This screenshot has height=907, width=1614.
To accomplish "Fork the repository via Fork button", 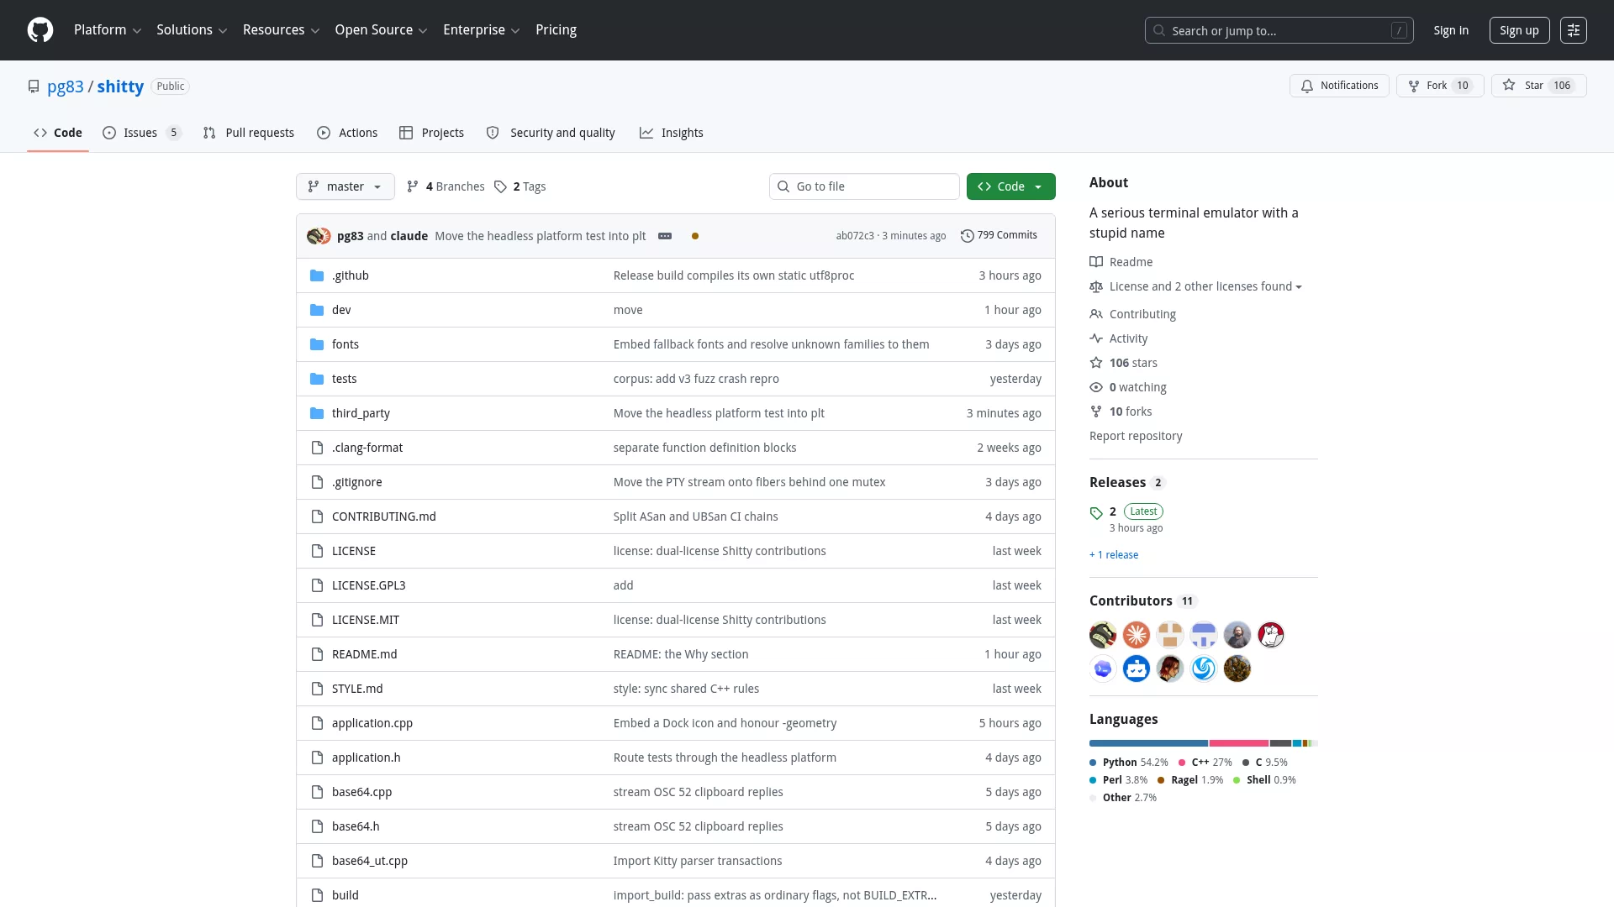I will (1440, 86).
